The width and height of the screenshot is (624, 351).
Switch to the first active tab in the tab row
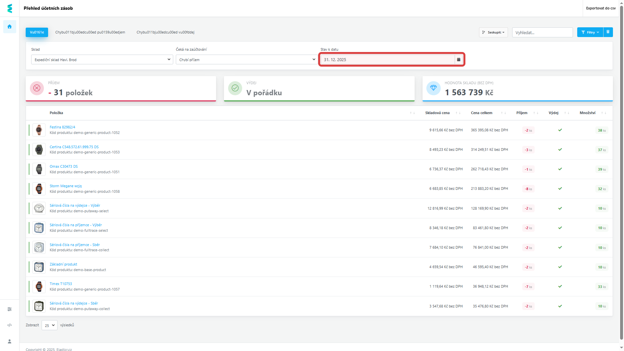click(x=37, y=32)
